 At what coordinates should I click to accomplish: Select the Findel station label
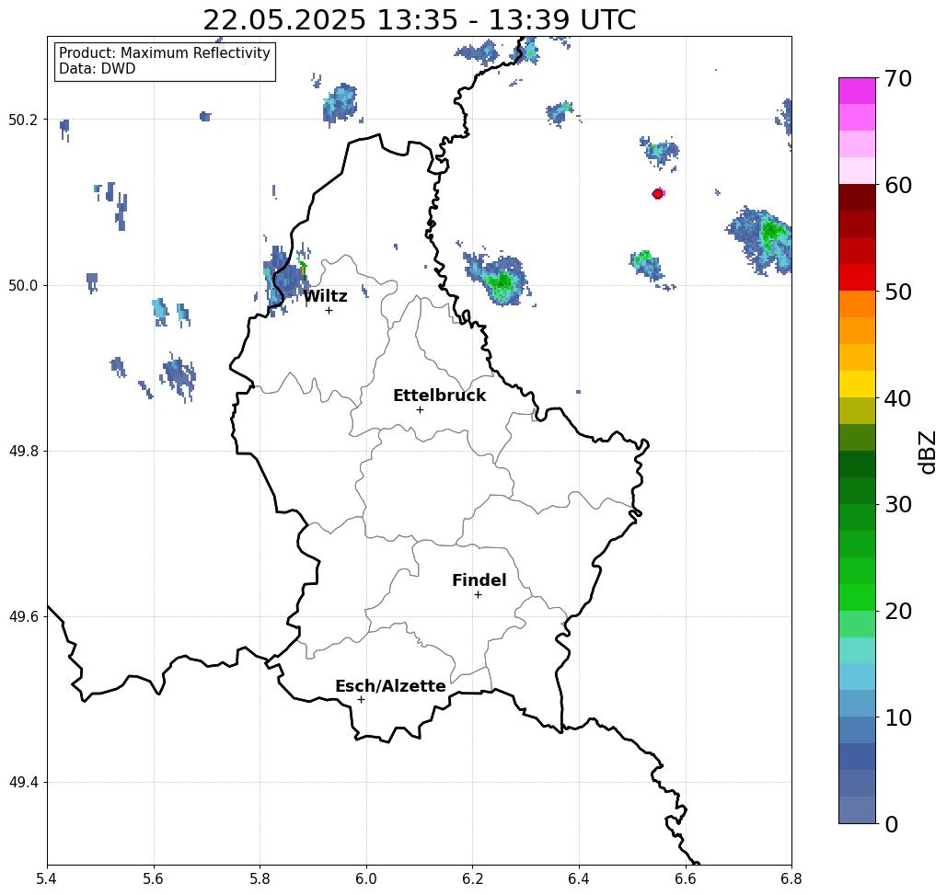[479, 580]
